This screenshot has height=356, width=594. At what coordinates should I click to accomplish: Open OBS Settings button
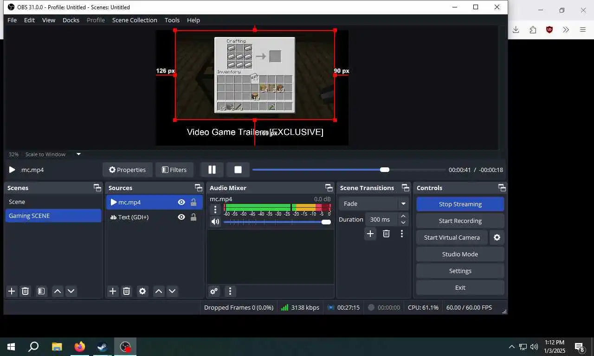460,271
